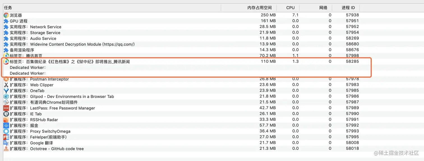Click the puzzle icon next to GPU 进程

[x=6, y=21]
